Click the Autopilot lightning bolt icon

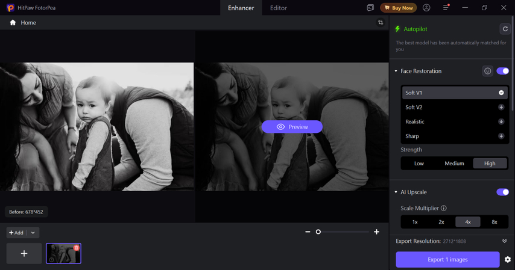pos(398,29)
